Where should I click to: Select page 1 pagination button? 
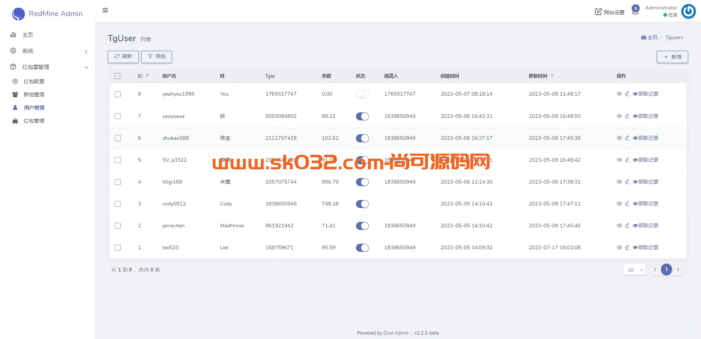666,269
